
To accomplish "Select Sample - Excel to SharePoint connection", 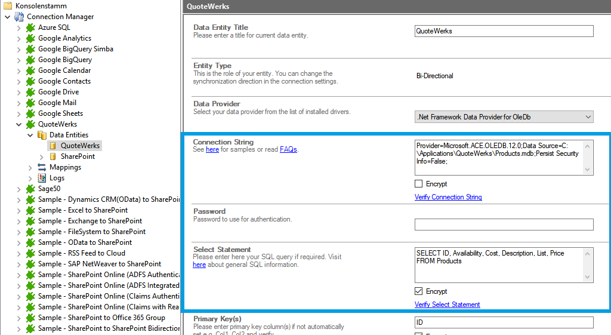I will coord(82,210).
